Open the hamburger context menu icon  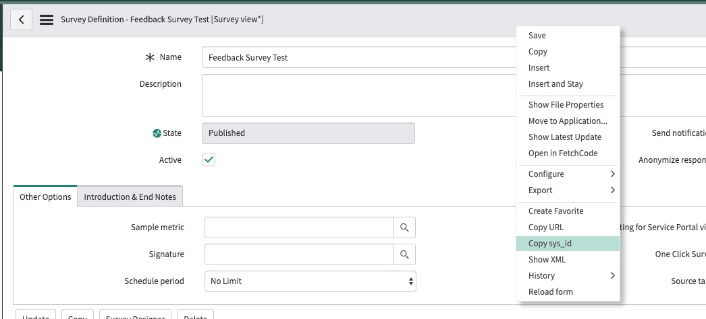click(x=47, y=20)
